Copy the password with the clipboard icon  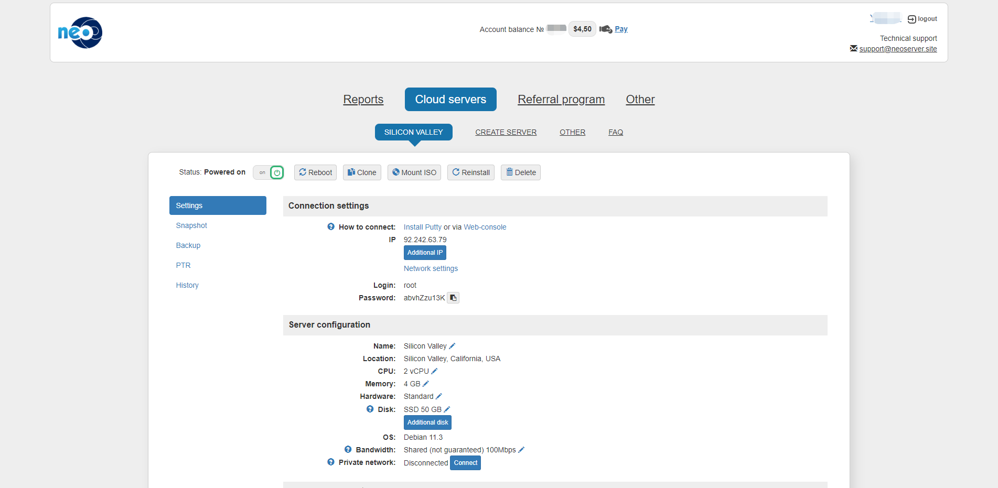(453, 298)
